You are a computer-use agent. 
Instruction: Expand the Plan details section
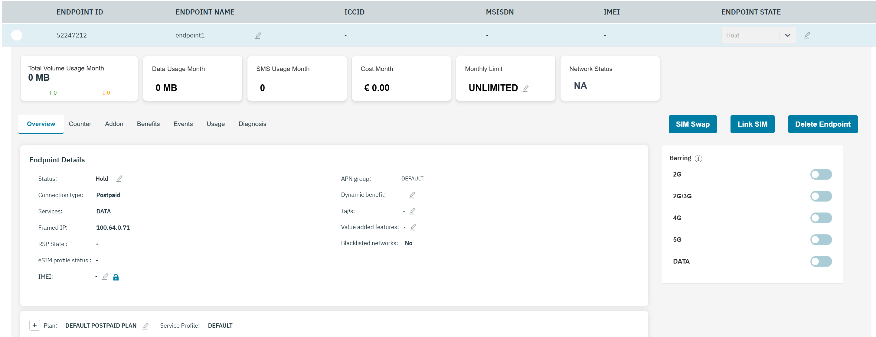(x=34, y=325)
